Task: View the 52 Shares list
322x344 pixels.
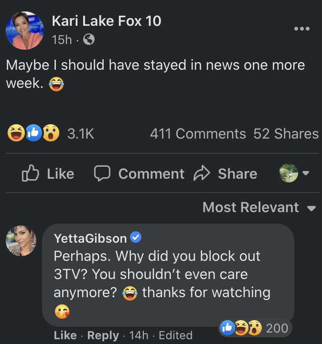Action: 286,133
